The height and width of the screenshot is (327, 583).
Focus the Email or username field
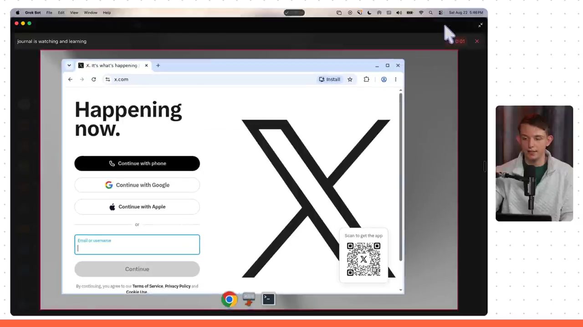(x=137, y=245)
